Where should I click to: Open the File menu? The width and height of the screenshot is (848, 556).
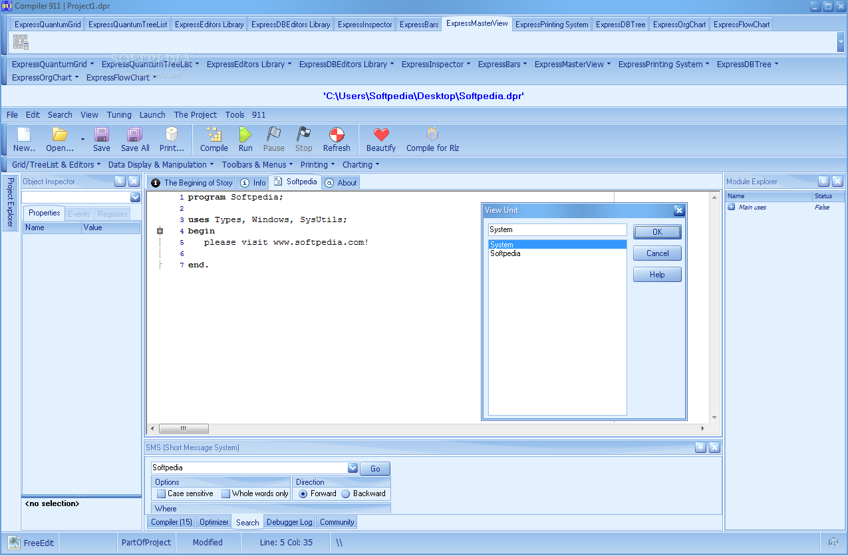[x=12, y=114]
